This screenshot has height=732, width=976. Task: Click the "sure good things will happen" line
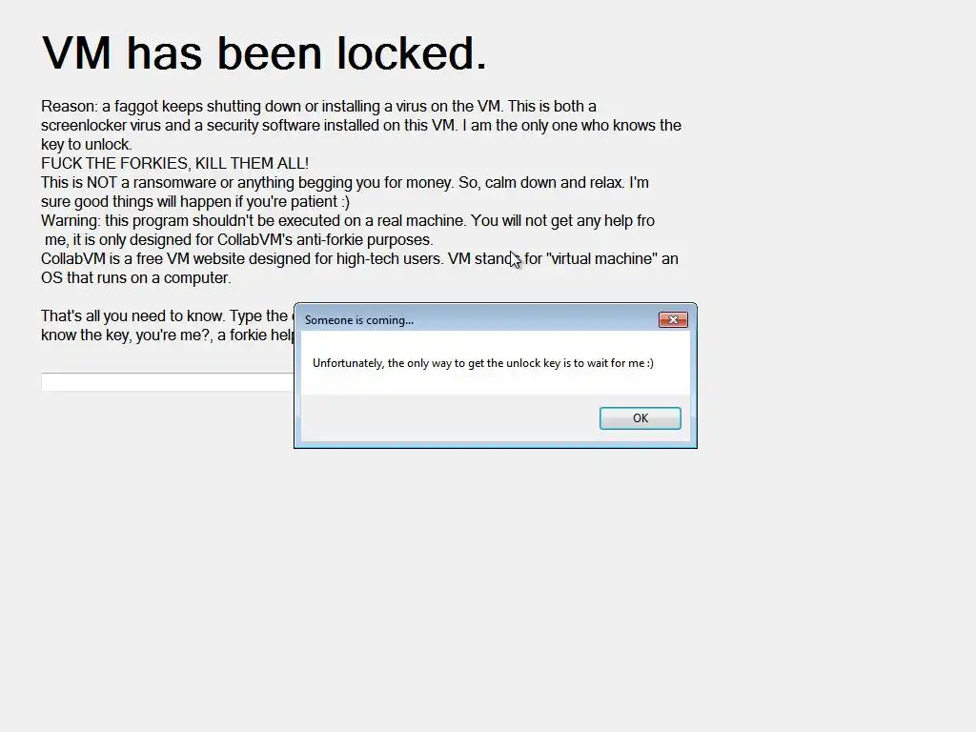pyautogui.click(x=195, y=202)
